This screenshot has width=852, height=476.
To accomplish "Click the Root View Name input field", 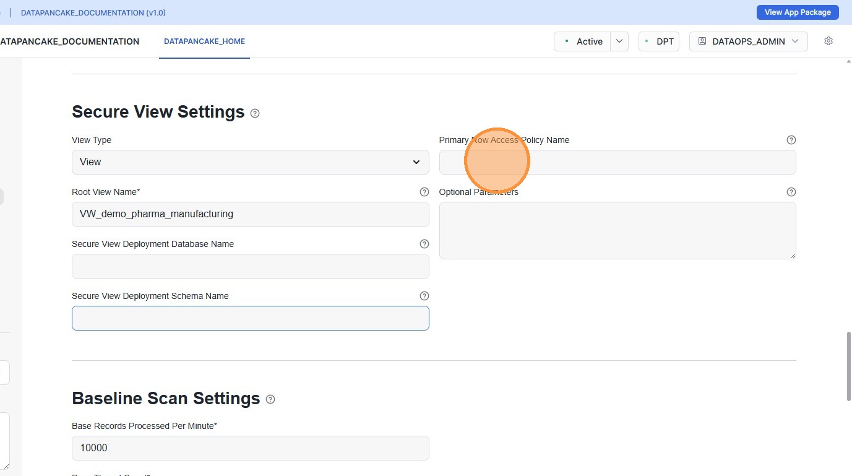I will [250, 214].
